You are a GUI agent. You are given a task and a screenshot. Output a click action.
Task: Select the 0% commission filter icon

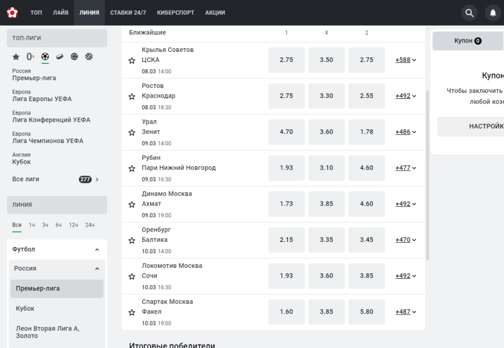tap(30, 57)
